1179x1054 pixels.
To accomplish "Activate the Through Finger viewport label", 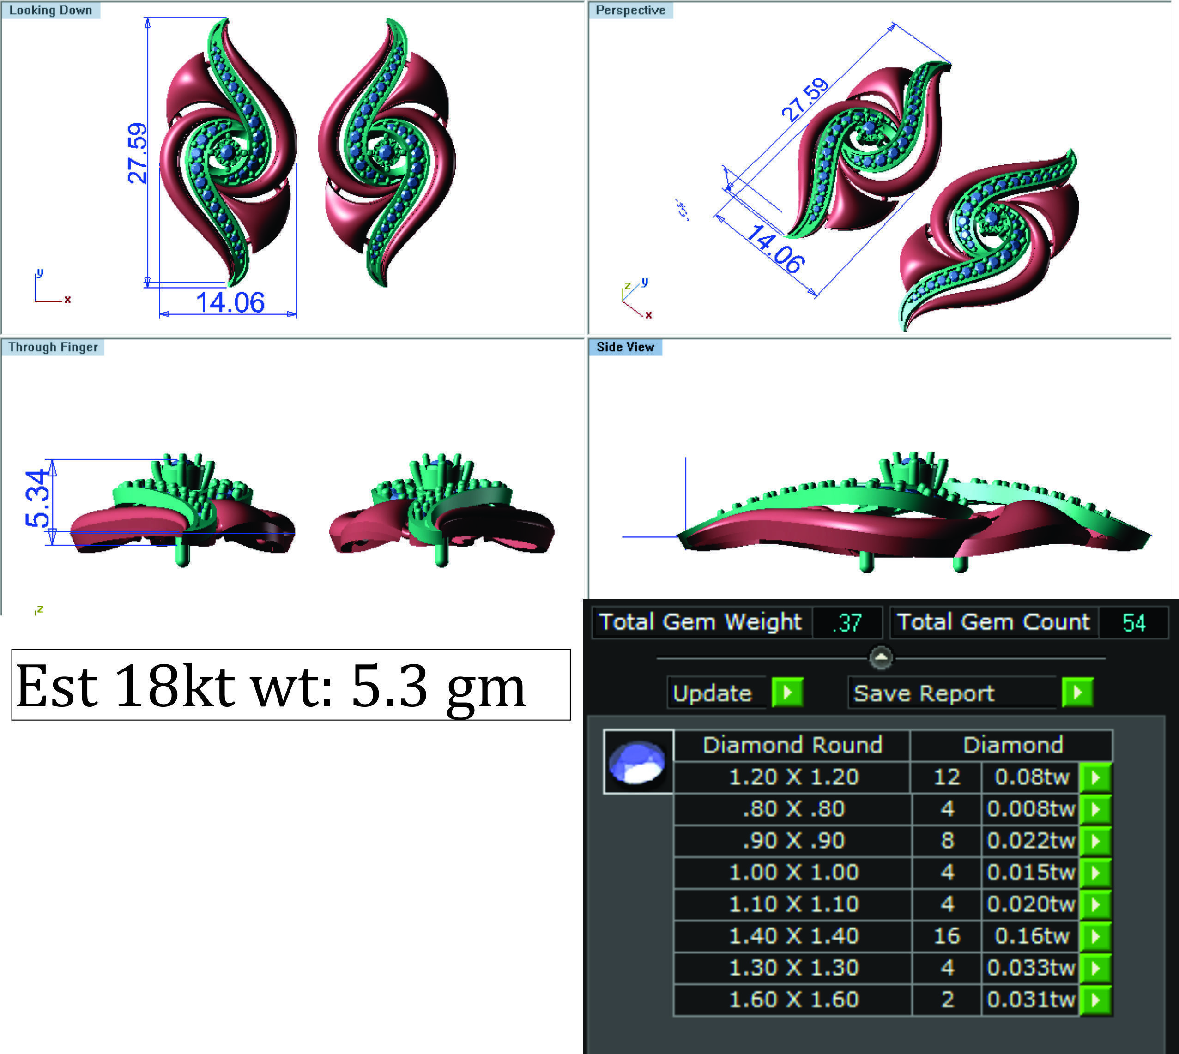I will coord(53,347).
